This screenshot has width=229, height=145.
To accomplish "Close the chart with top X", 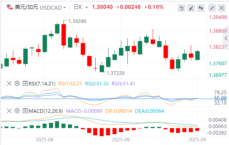I will (x=222, y=8).
